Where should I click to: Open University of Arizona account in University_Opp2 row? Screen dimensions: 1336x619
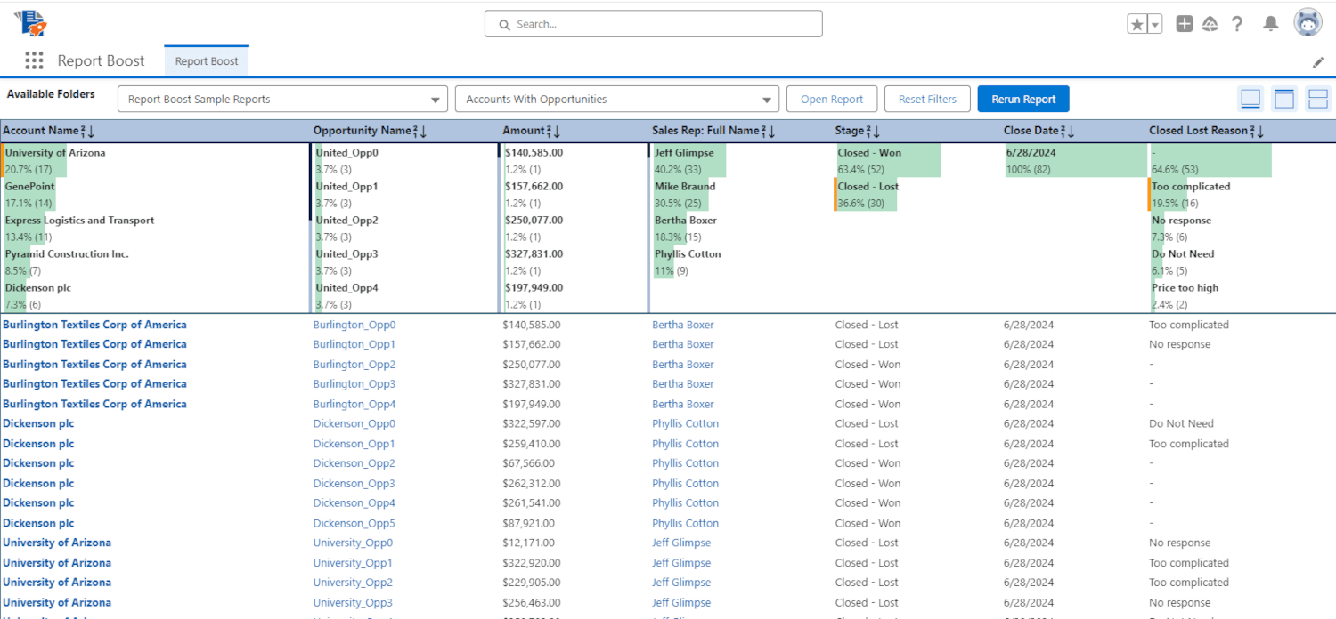pyautogui.click(x=57, y=583)
